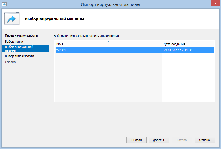Image resolution: width=221 pixels, height=149 pixels.
Task: Click the large blue arrow import icon
Action: pos(12,19)
